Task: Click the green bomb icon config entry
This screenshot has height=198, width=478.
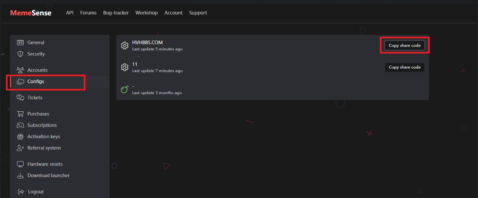Action: pos(125,90)
